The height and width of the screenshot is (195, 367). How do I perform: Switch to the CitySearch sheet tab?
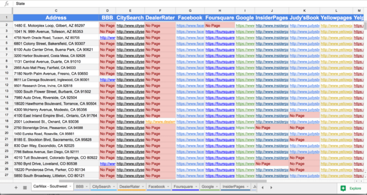[x=101, y=187]
